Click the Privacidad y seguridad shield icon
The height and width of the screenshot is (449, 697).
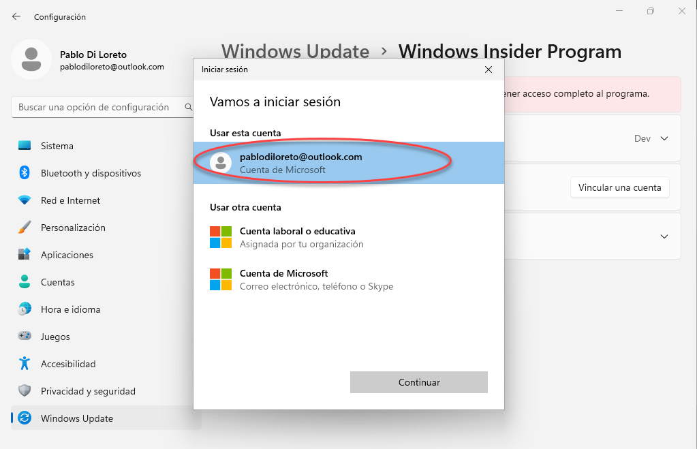point(25,391)
